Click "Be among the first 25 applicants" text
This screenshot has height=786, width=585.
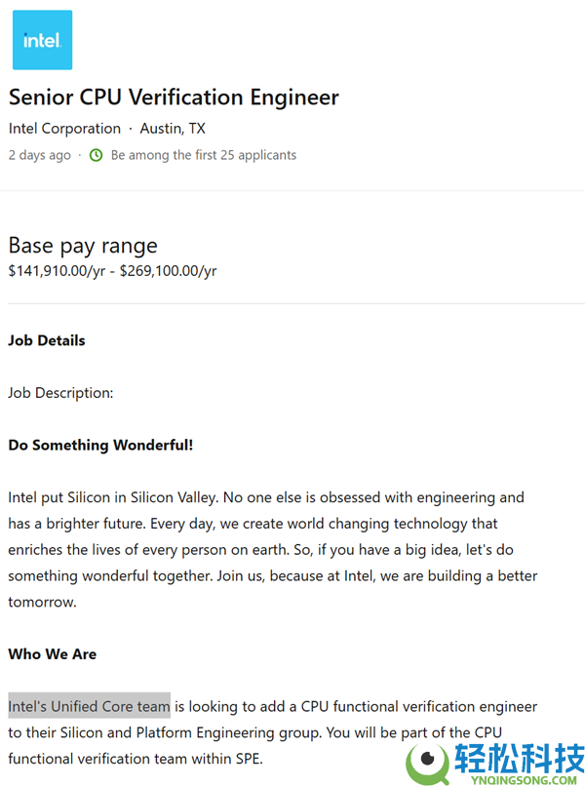(203, 155)
